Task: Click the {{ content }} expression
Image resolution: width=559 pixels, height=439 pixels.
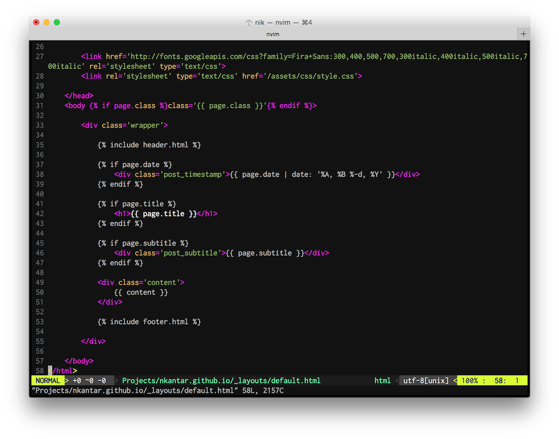Action: (141, 292)
